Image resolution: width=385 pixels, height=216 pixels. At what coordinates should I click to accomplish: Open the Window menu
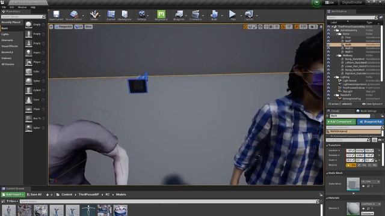[22, 7]
